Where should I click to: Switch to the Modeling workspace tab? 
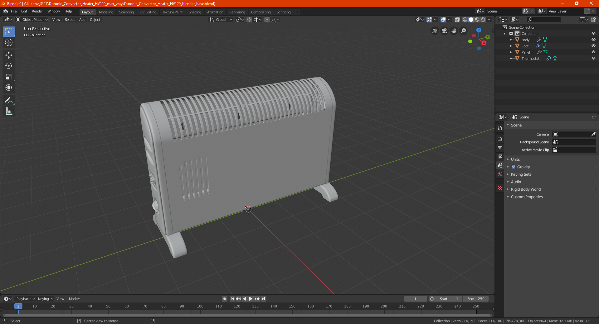pos(106,12)
